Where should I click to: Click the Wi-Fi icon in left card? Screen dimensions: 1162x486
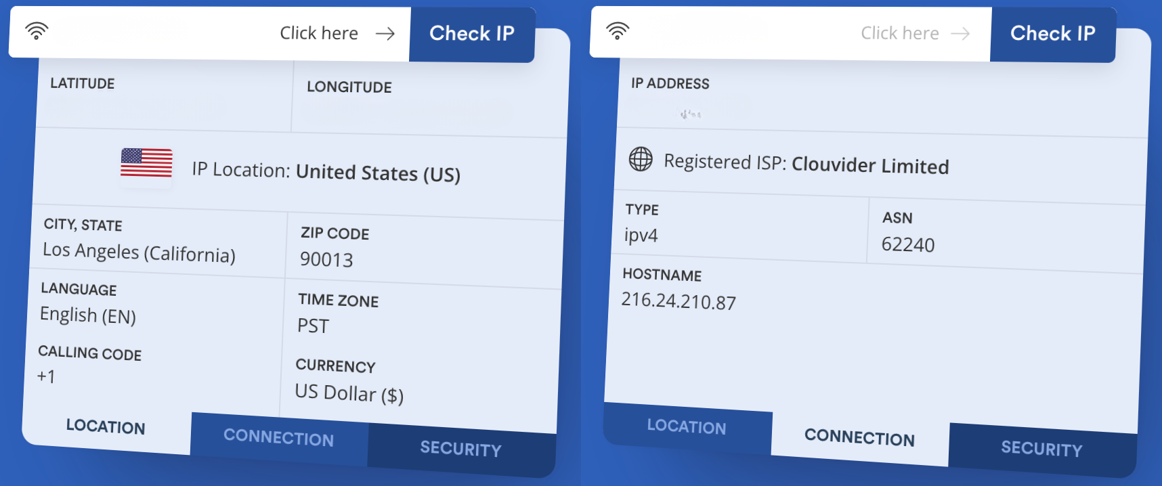click(x=37, y=30)
